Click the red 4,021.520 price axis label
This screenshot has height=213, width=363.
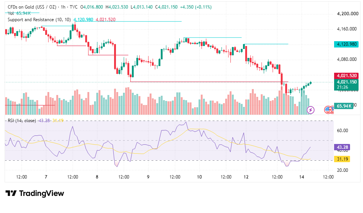346,76
